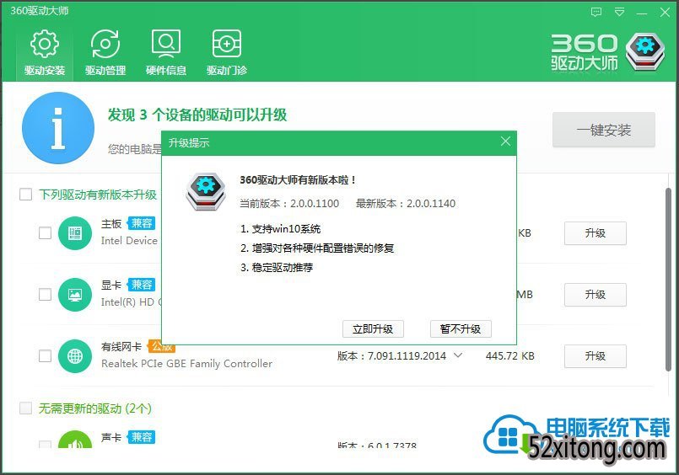Click the 兼容 tag next to 声卡

tap(141, 437)
